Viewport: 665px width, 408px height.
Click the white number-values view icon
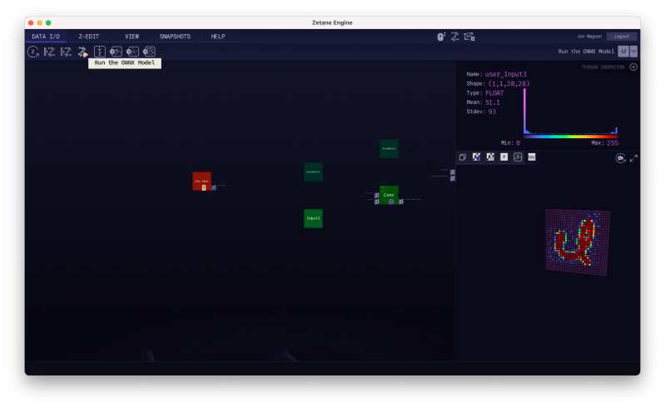[504, 157]
